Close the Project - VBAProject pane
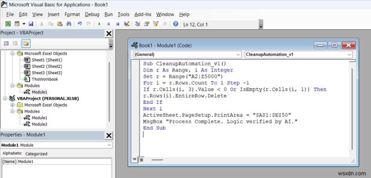 coord(109,33)
